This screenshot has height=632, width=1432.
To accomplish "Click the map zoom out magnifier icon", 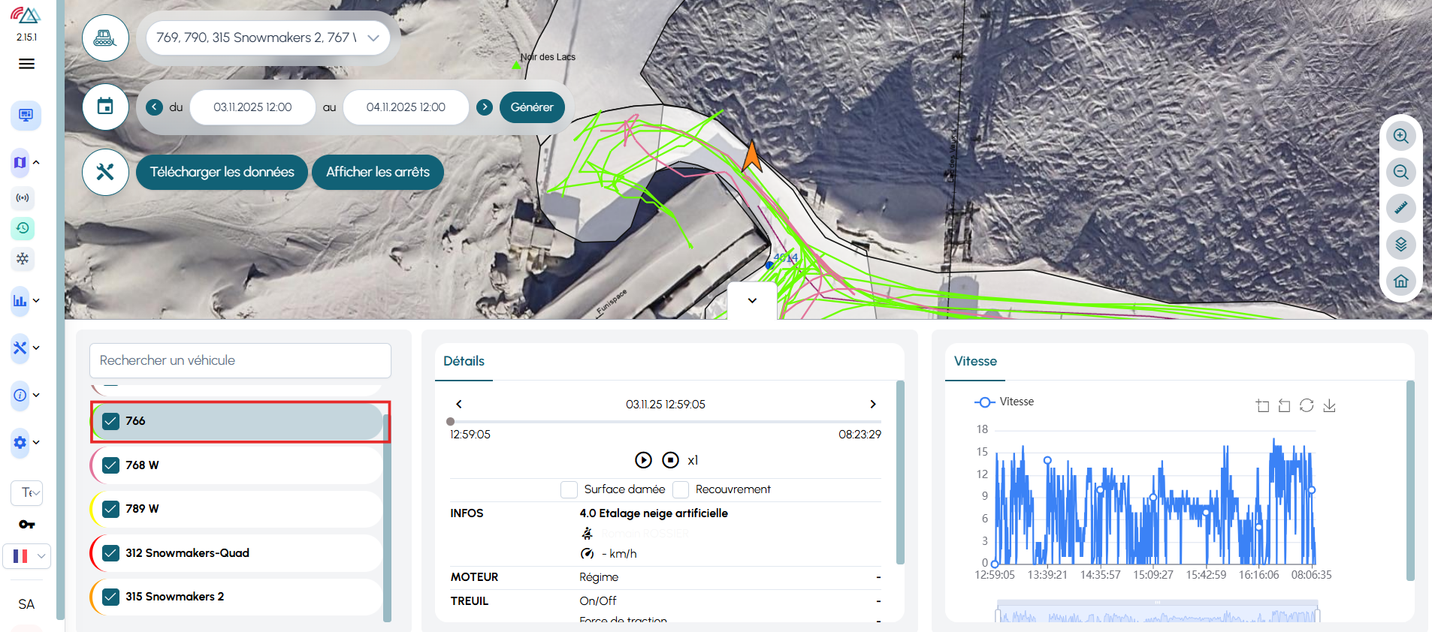I will tap(1400, 173).
